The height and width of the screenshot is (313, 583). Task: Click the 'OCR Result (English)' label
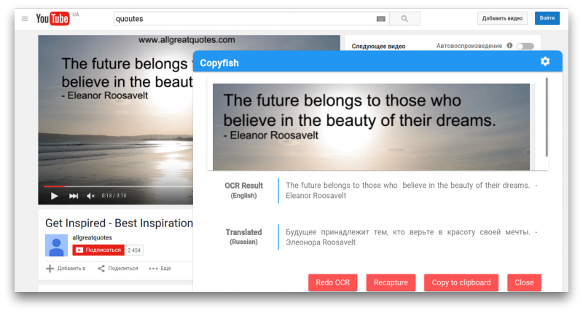tap(243, 190)
